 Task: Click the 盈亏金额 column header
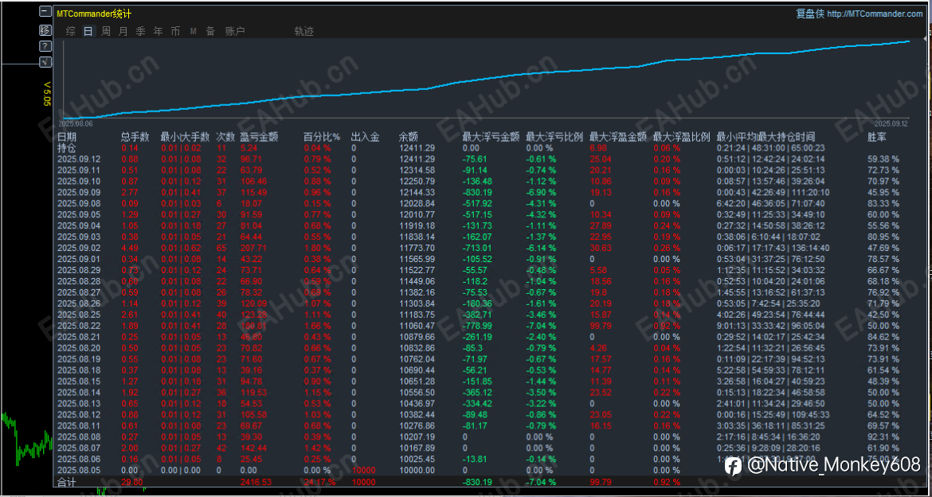[259, 137]
